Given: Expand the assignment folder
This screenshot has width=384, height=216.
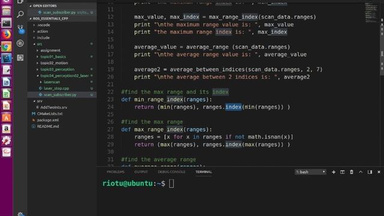Looking at the screenshot, I should (x=50, y=50).
